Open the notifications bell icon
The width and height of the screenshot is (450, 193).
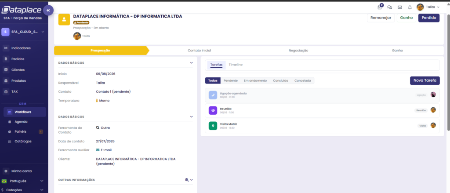pos(410,7)
